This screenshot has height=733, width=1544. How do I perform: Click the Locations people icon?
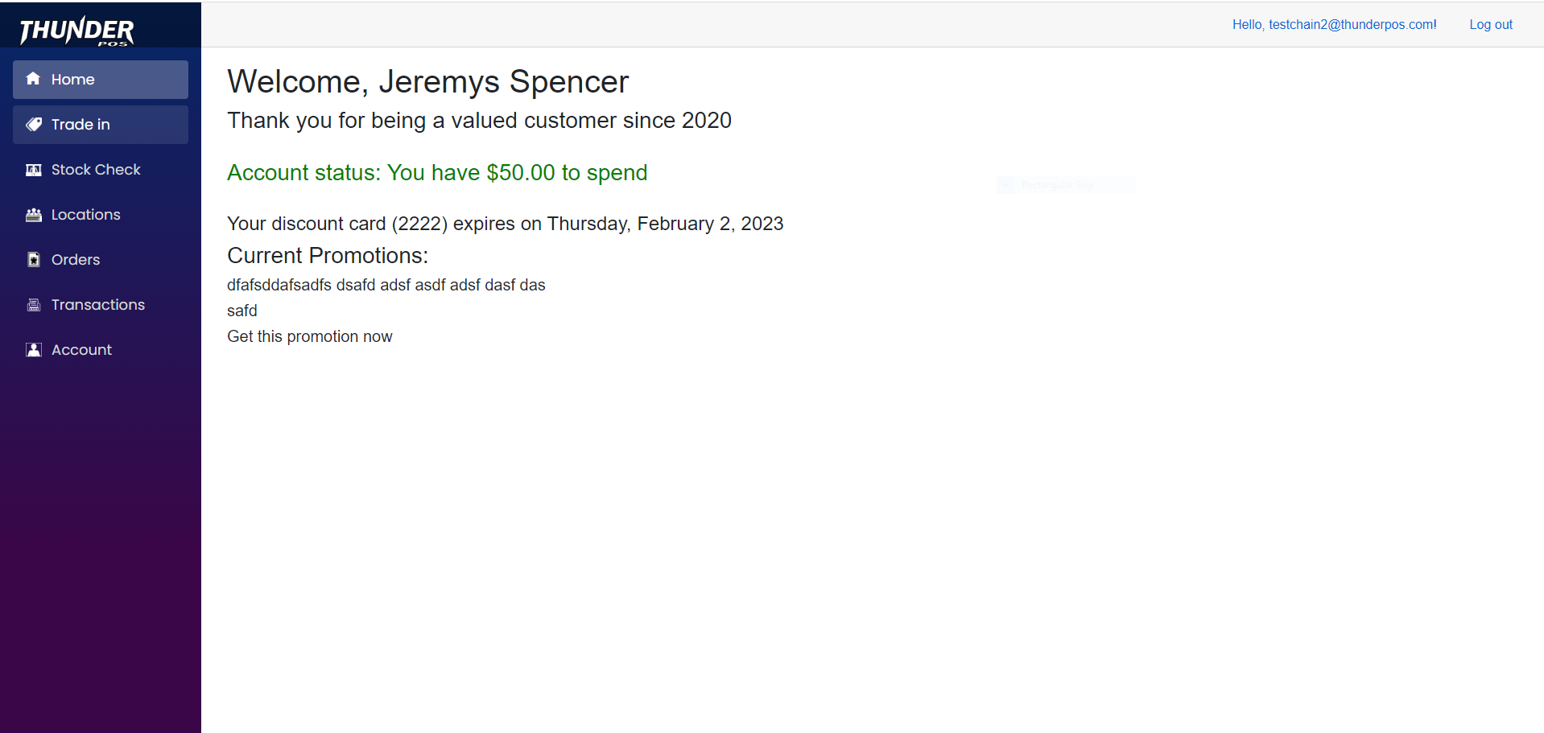(x=34, y=215)
